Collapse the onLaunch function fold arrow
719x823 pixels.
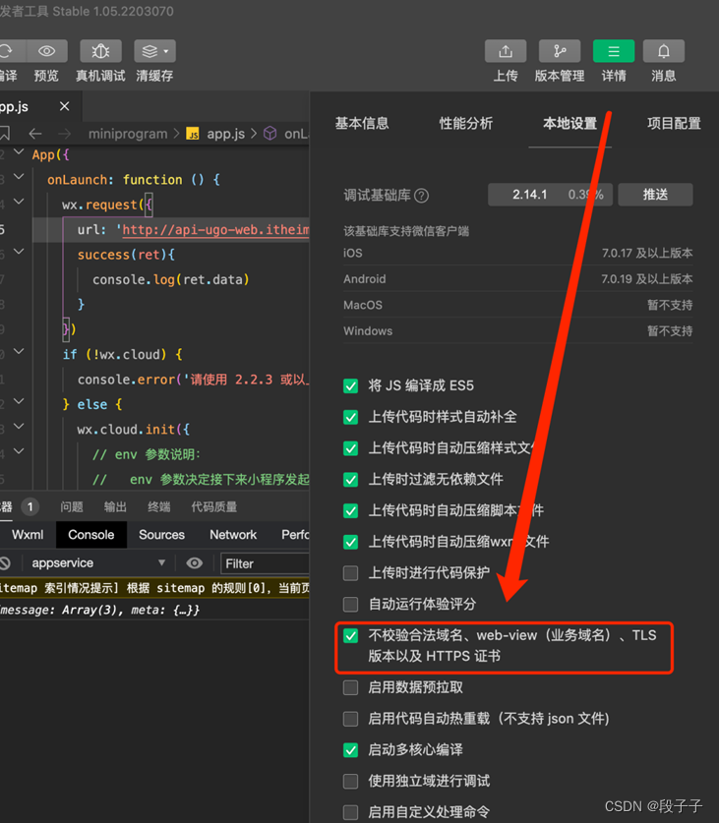19,176
